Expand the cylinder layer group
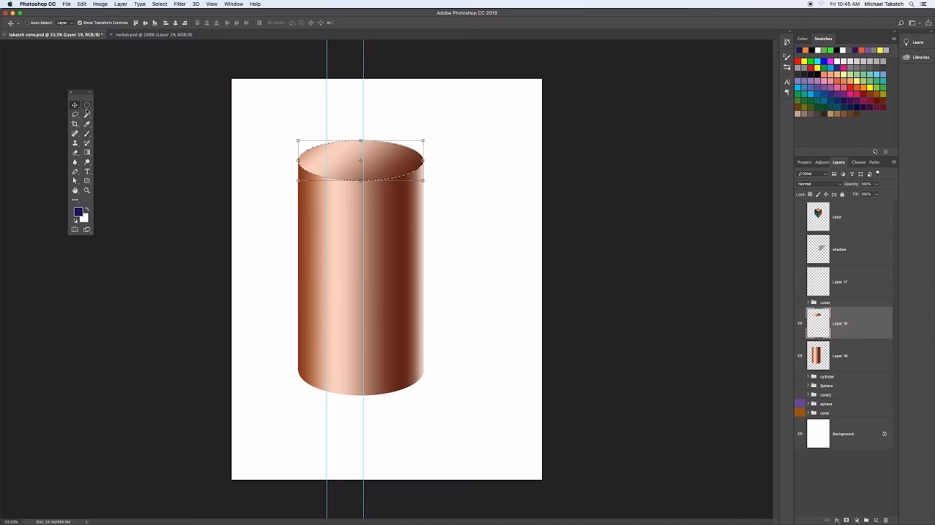The height and width of the screenshot is (525, 935). click(x=808, y=376)
